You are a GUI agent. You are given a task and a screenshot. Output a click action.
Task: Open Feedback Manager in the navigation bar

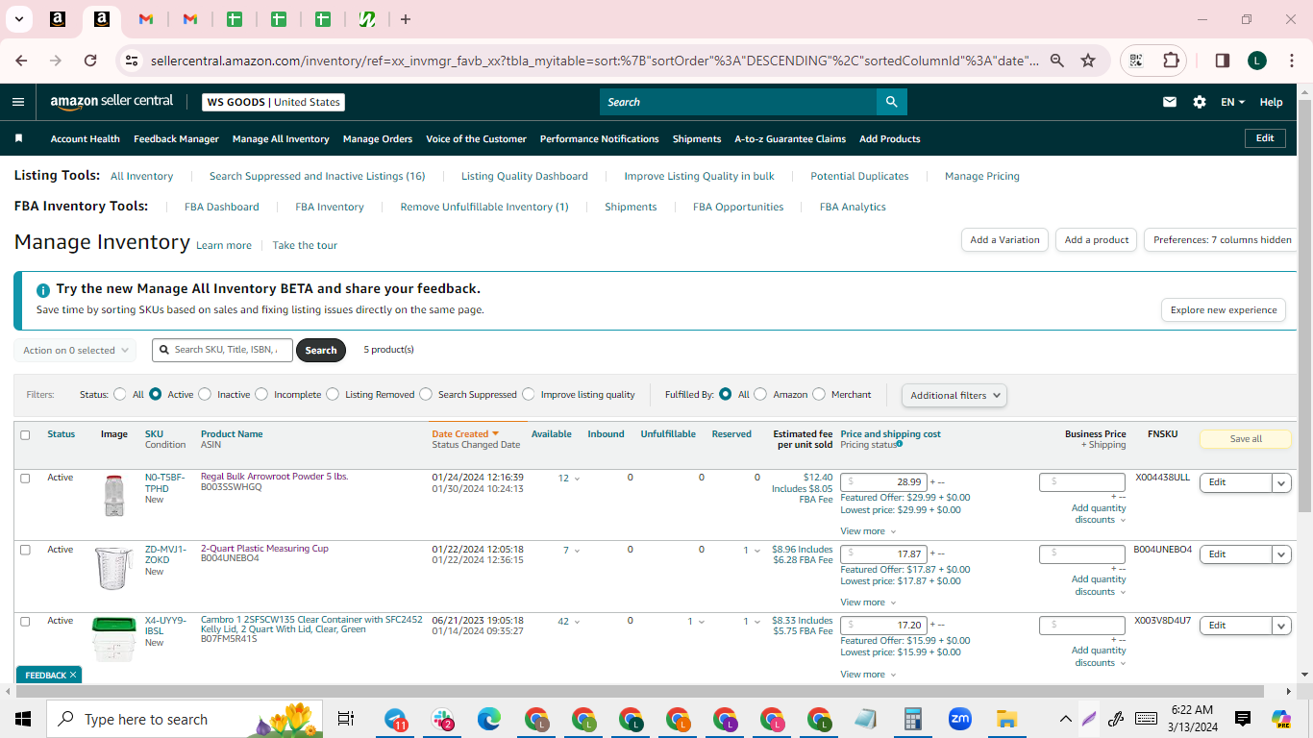click(176, 138)
